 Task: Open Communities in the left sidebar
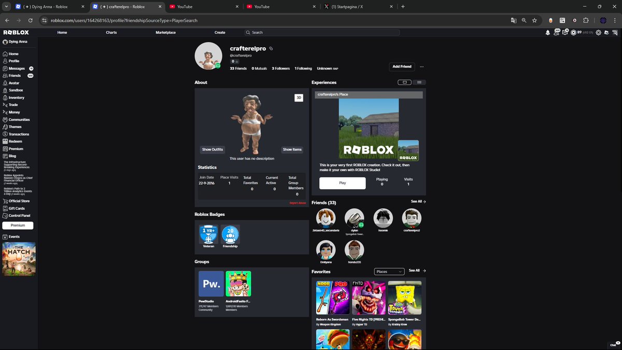(x=19, y=120)
